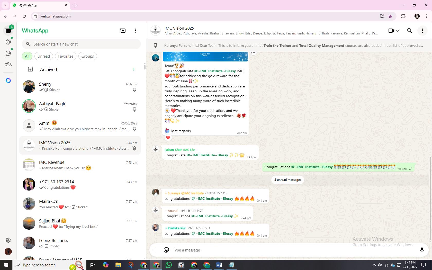The height and width of the screenshot is (270, 432).
Task: Expand the browser tab search dropdown
Action: point(5,5)
